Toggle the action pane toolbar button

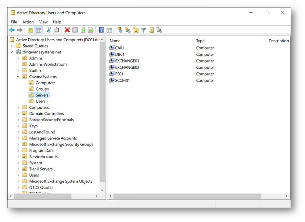tap(109, 30)
